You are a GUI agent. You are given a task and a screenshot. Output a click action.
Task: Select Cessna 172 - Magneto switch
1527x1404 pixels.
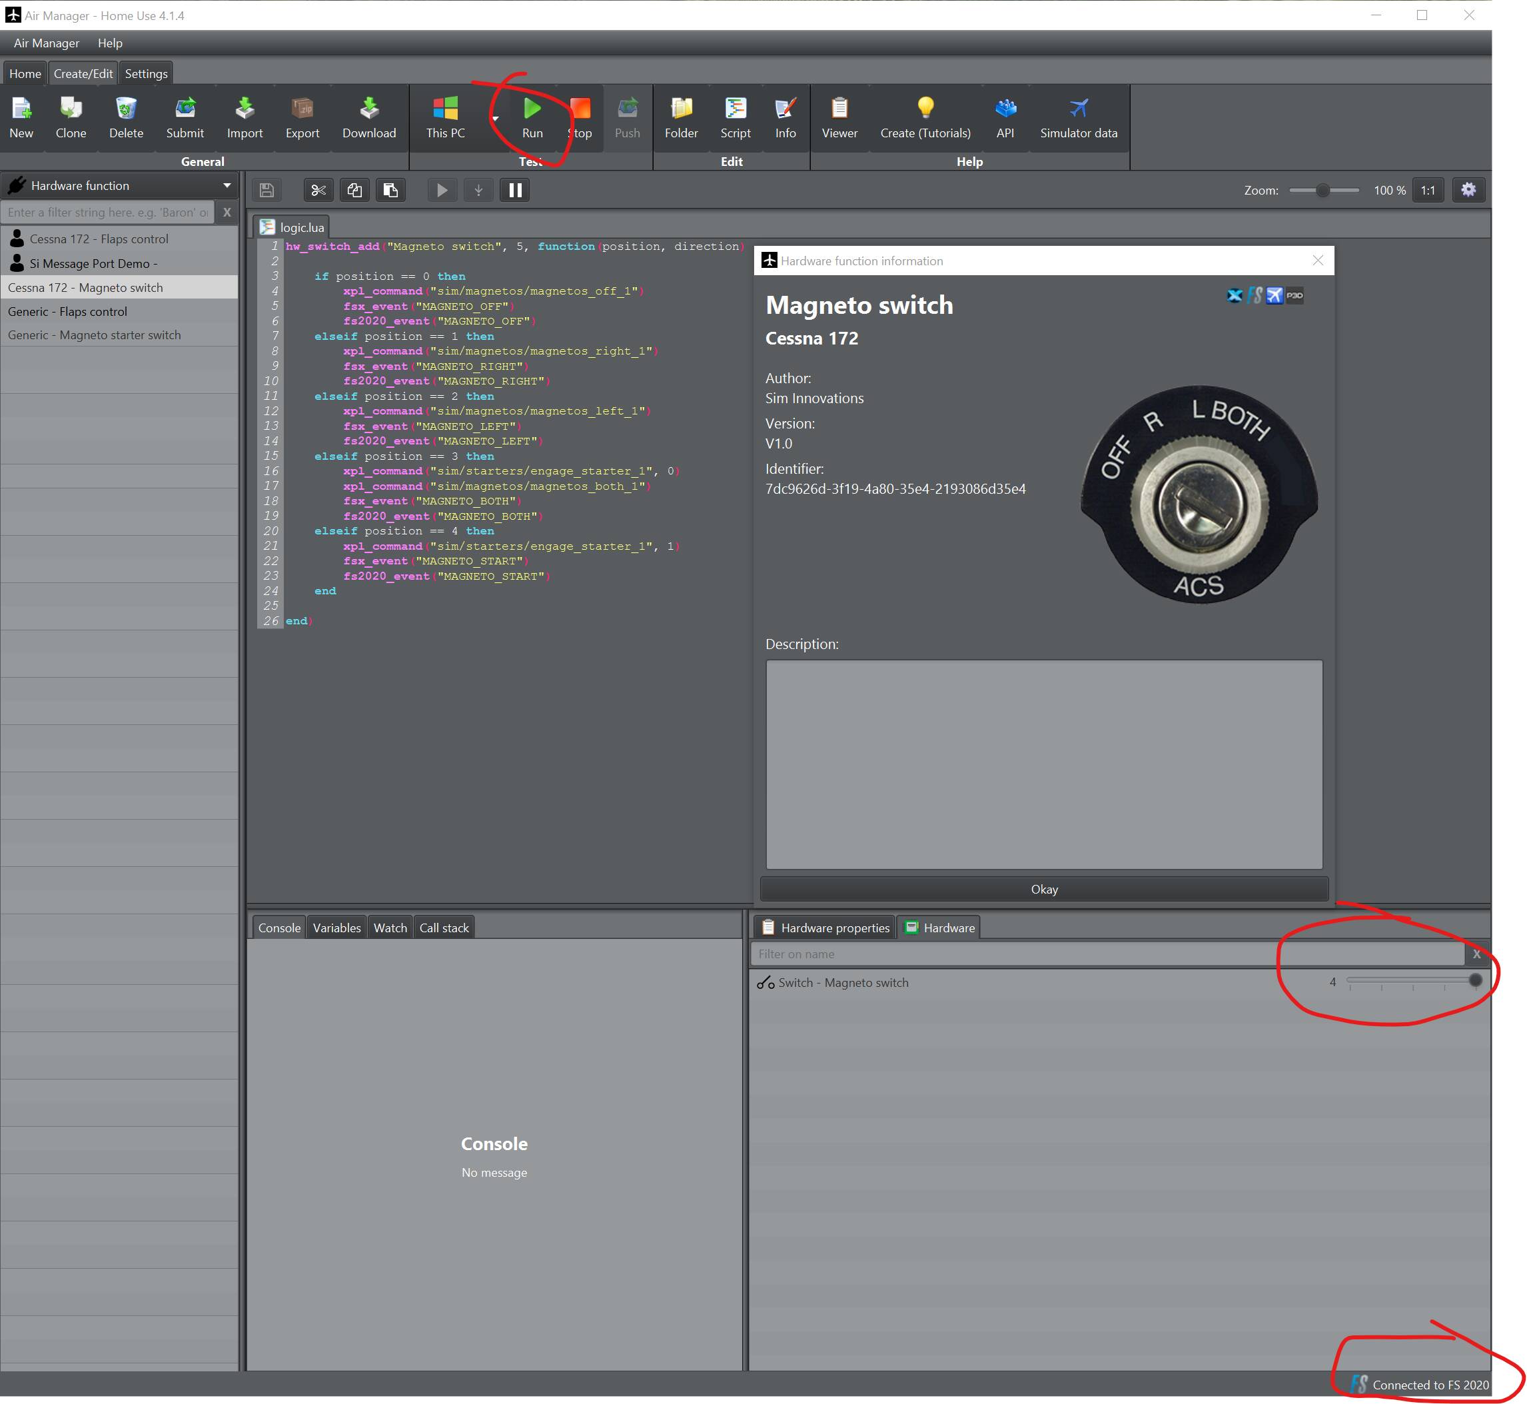[x=119, y=287]
